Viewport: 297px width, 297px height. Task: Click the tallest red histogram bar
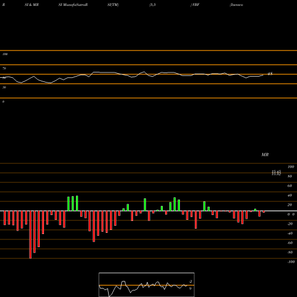click(30, 235)
